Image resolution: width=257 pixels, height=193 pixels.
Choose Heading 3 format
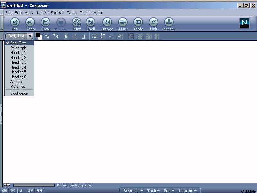(x=19, y=62)
